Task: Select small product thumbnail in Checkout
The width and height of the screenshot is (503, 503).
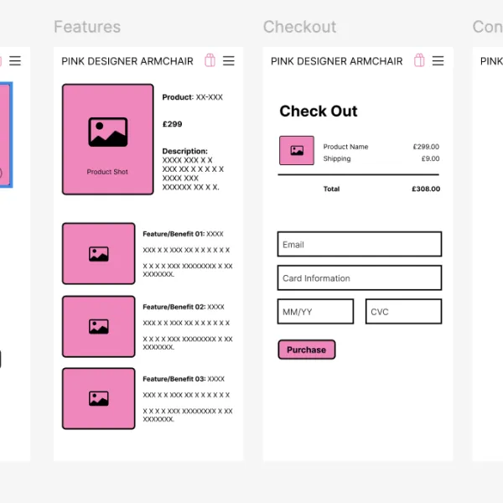Action: click(297, 150)
